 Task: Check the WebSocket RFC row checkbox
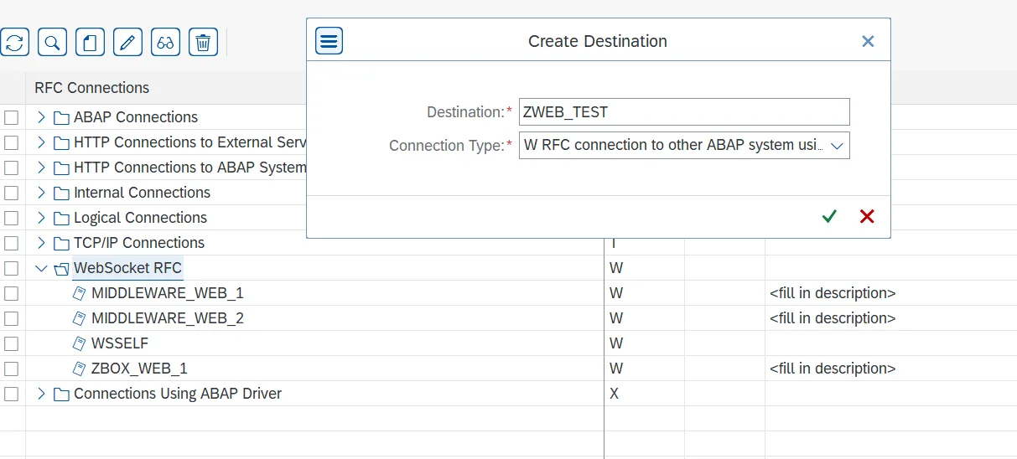tap(11, 268)
